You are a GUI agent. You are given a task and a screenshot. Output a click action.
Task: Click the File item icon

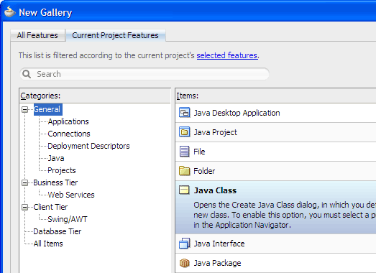coord(184,152)
